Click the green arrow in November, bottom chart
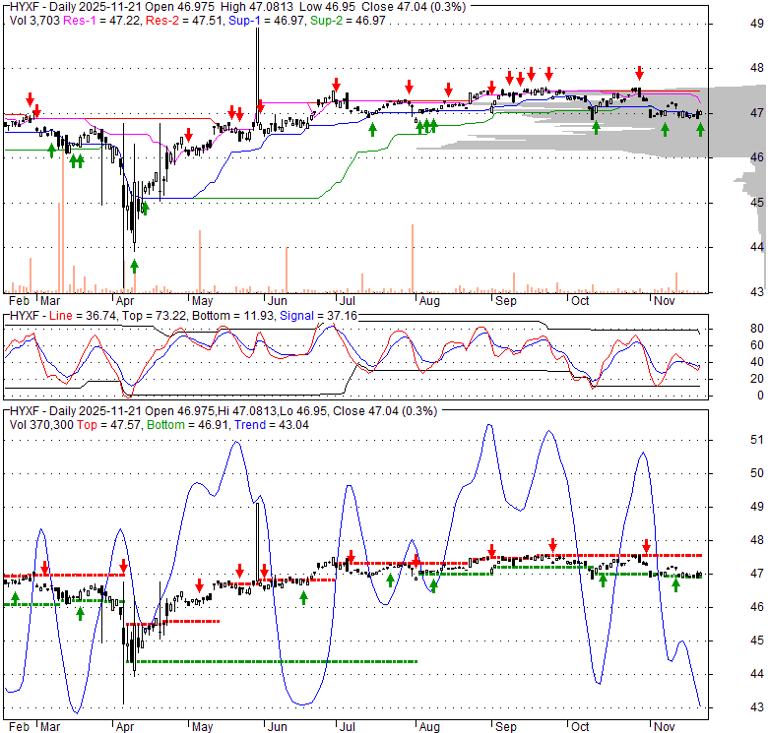 click(x=676, y=585)
